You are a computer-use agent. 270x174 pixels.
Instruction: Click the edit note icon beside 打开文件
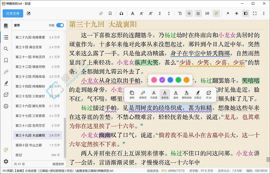pyautogui.click(x=29, y=14)
